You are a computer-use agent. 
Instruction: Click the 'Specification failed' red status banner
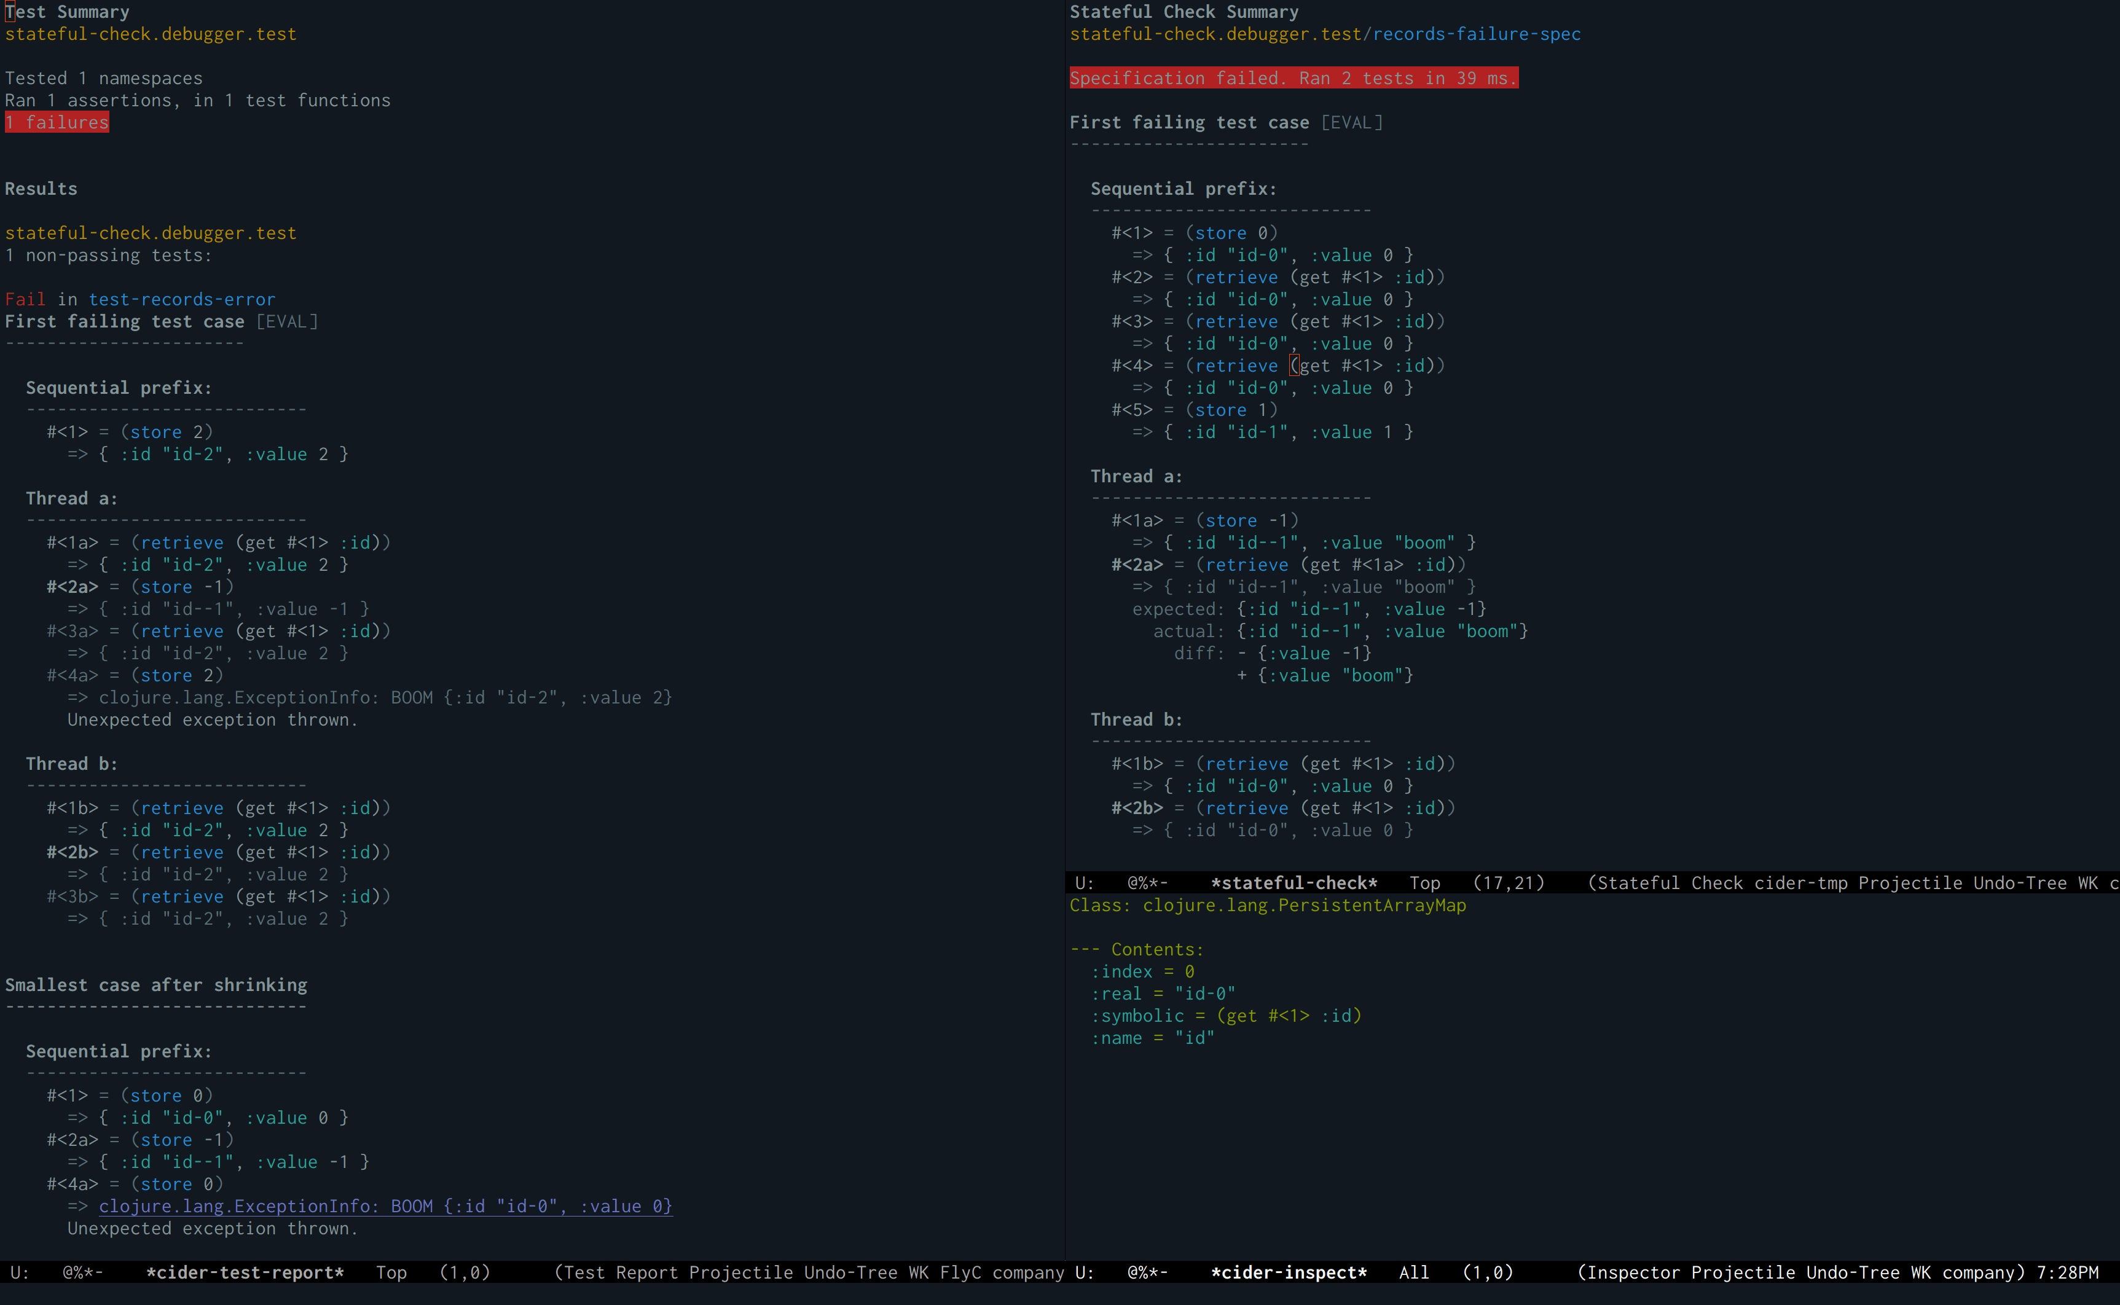[1293, 79]
